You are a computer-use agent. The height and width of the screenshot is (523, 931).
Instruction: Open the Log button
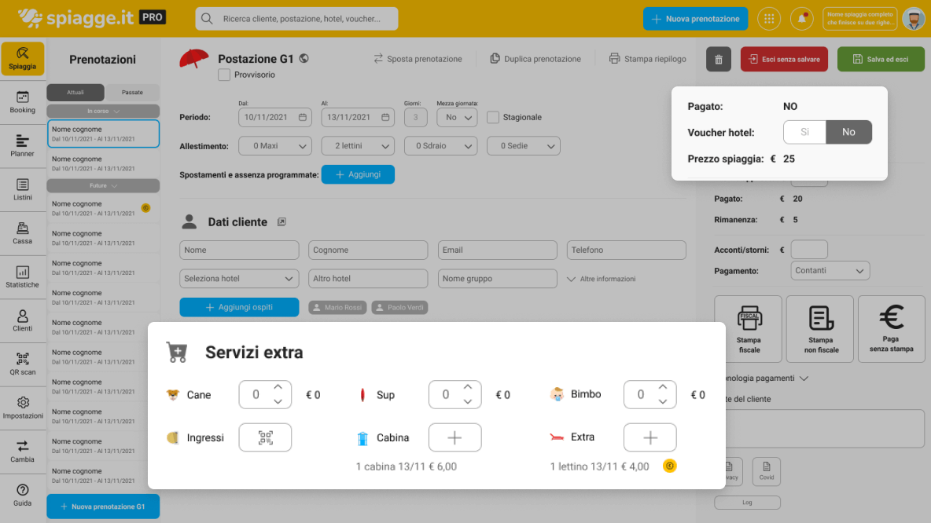pyautogui.click(x=748, y=503)
